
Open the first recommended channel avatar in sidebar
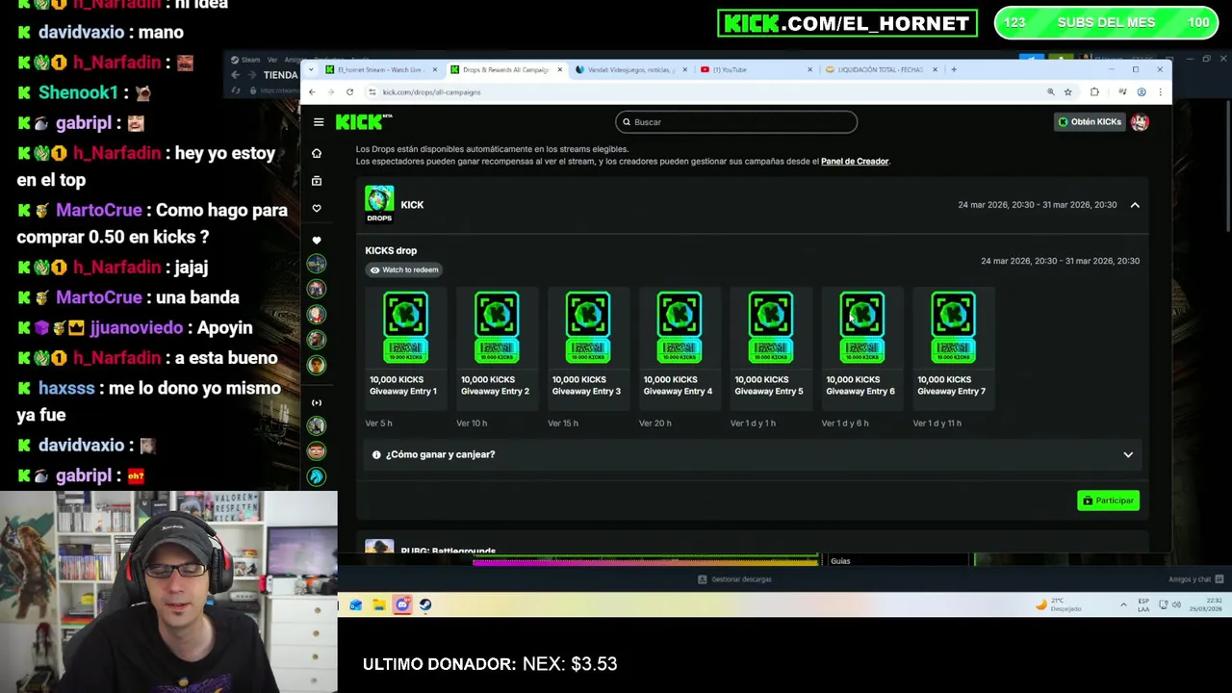317,425
